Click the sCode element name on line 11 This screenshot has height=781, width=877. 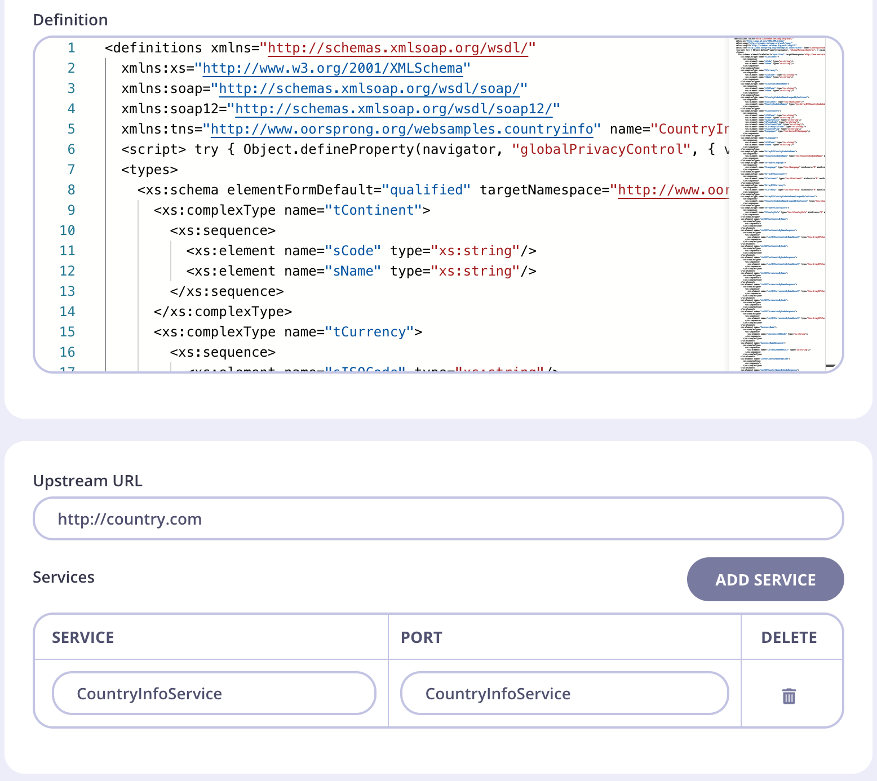tap(353, 251)
